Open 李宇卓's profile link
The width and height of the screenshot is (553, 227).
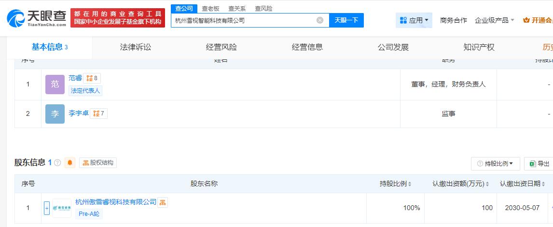tap(79, 113)
